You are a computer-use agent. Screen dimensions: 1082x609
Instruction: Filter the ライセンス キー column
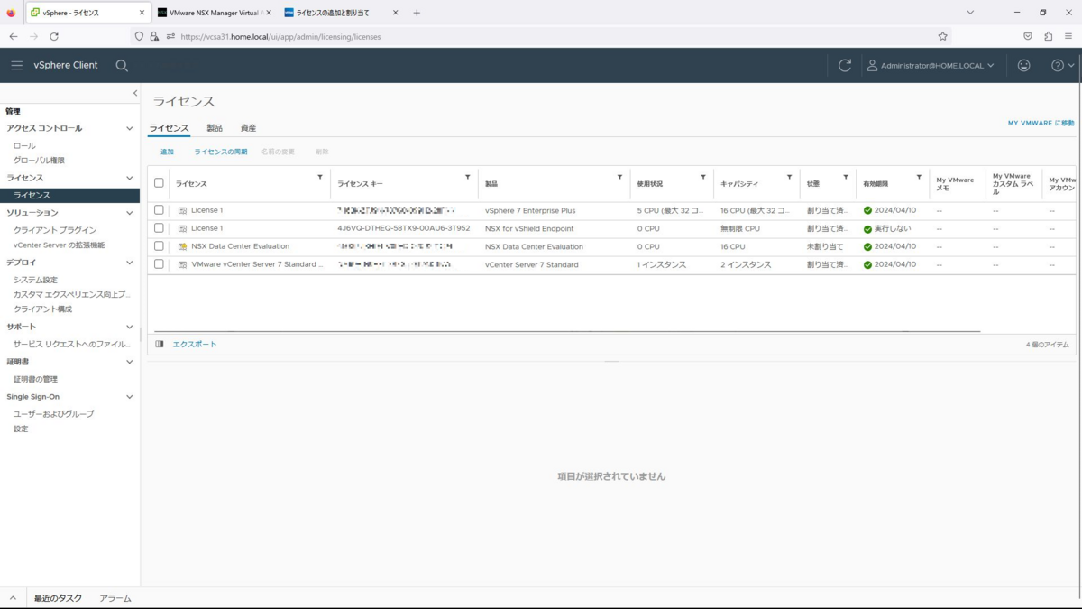pos(467,177)
